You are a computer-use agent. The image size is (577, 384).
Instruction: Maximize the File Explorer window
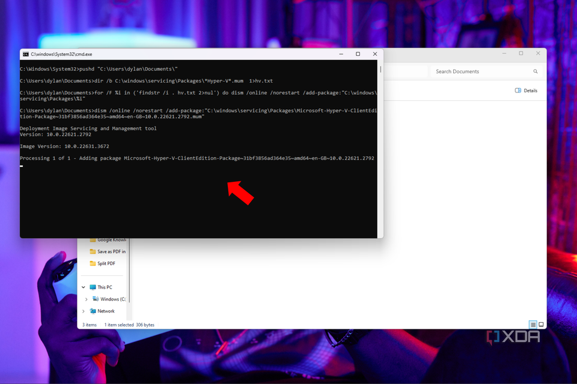(521, 53)
